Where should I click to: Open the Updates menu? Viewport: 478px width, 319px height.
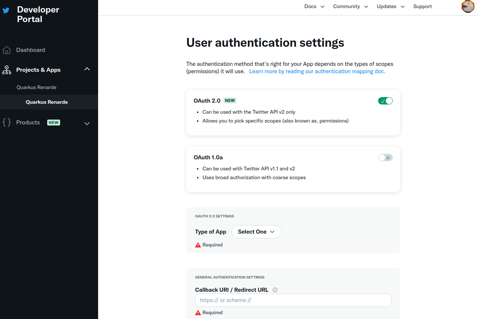(x=391, y=7)
